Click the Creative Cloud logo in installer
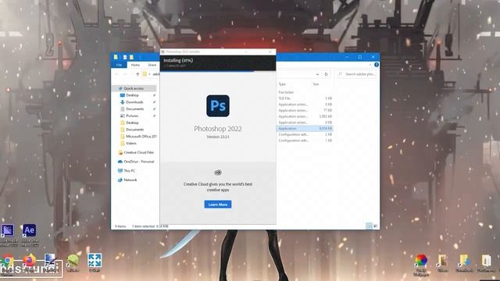This screenshot has height=281, width=500. point(218,173)
